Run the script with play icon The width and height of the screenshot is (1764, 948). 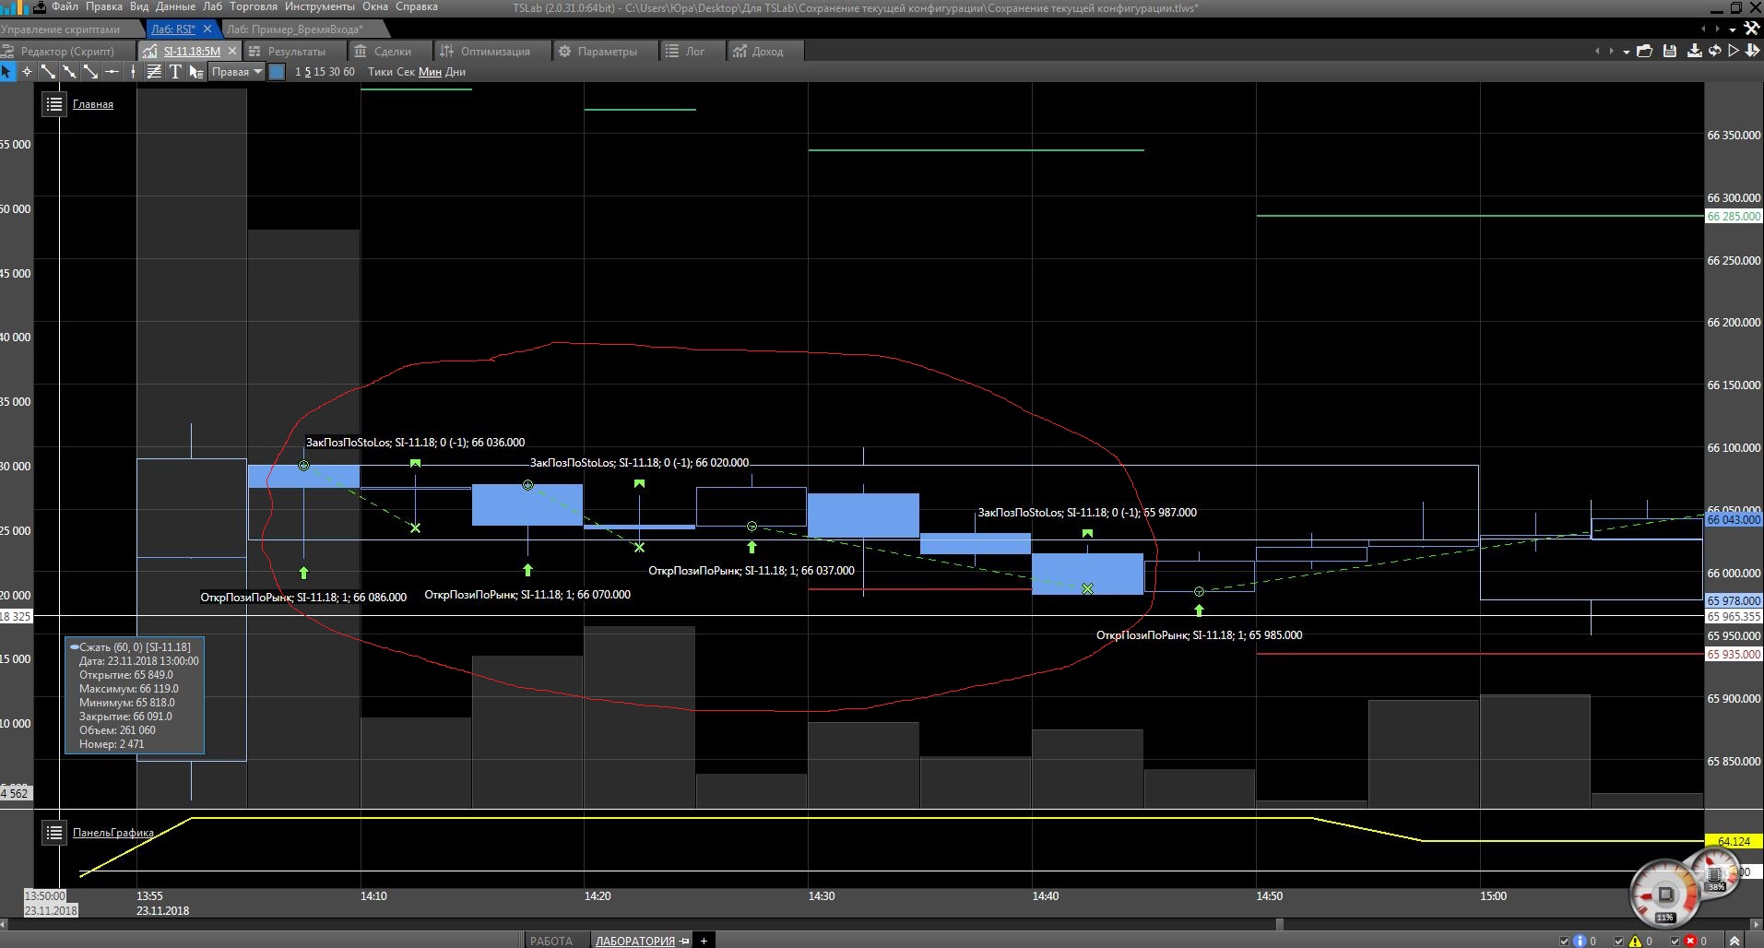(x=1734, y=52)
